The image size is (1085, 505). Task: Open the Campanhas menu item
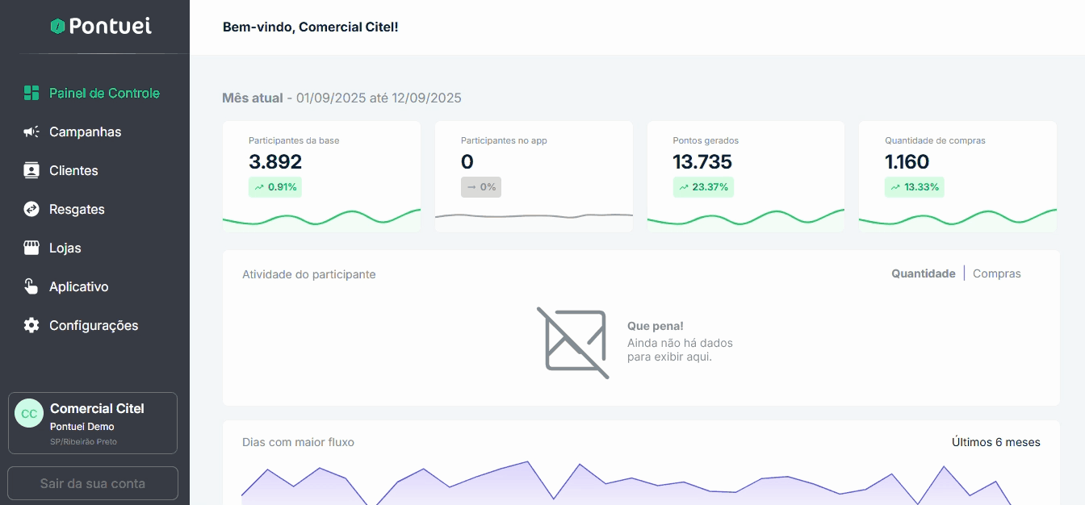85,131
